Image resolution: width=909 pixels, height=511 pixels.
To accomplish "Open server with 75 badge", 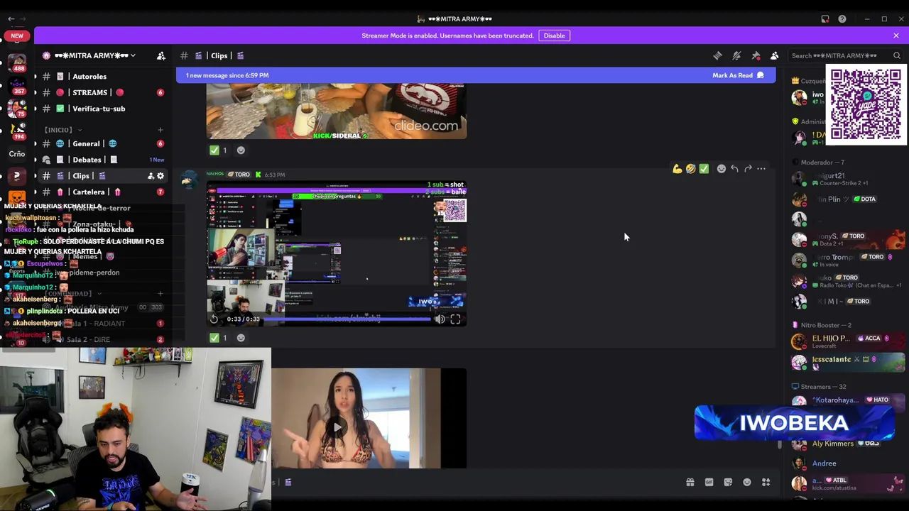I will [x=16, y=108].
